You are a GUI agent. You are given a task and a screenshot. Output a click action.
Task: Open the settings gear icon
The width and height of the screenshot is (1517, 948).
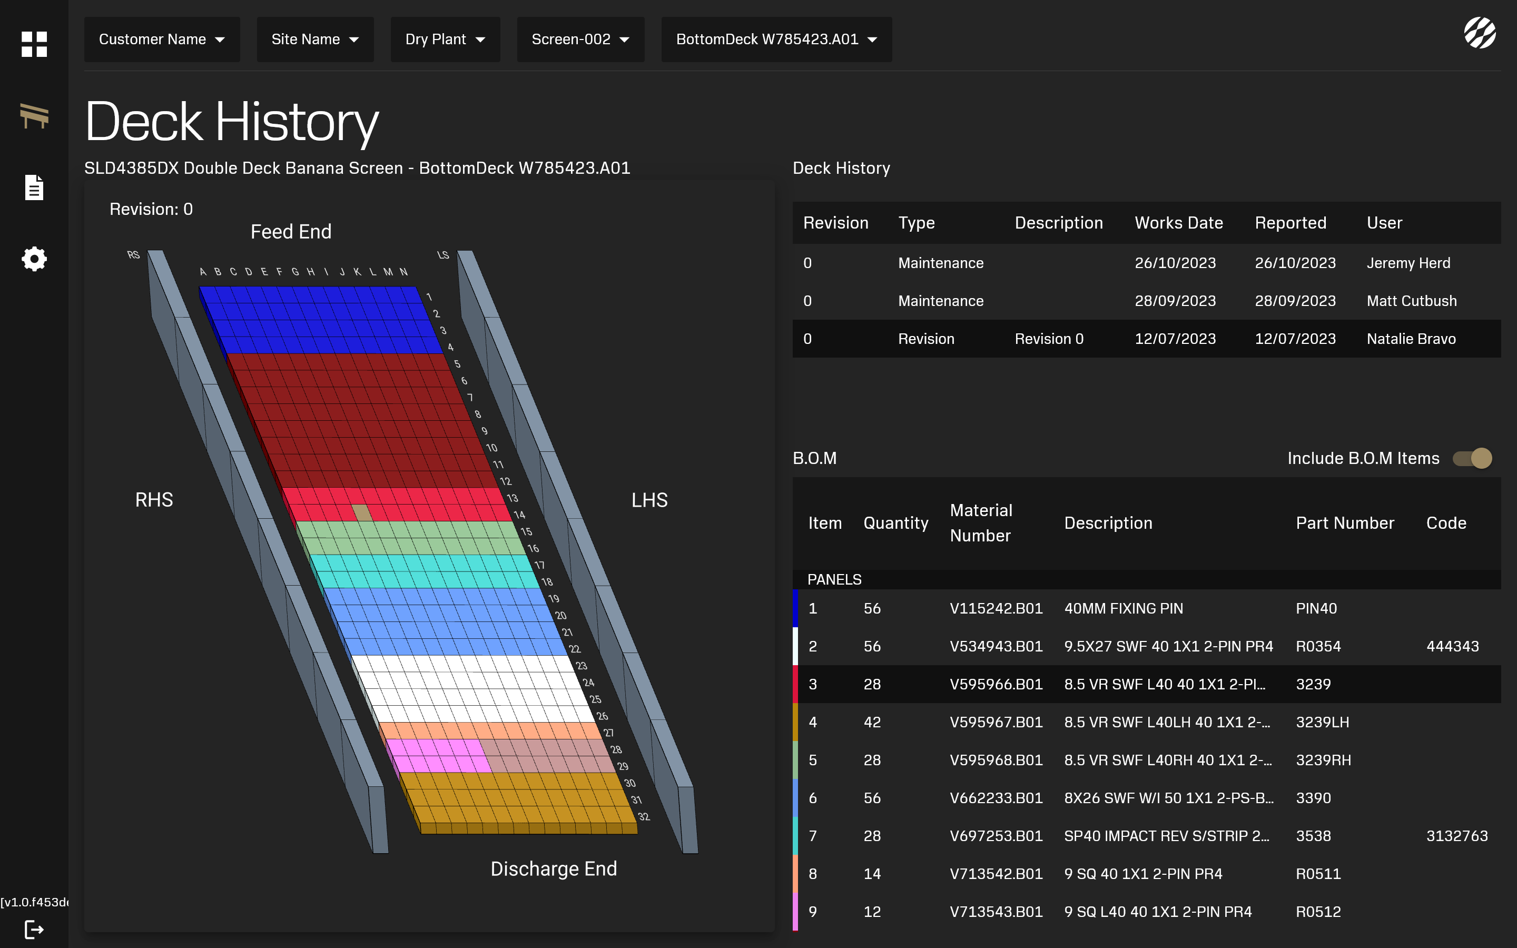coord(34,258)
